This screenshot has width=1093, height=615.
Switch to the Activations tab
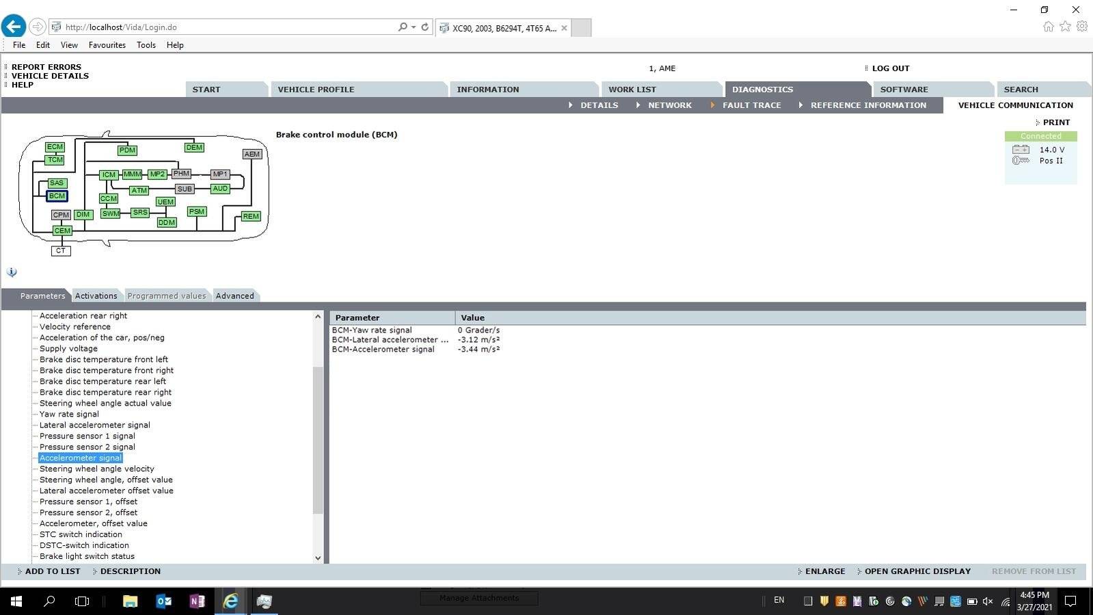(96, 296)
